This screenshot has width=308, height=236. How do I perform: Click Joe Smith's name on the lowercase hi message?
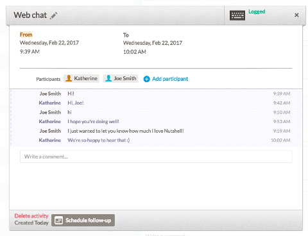coord(50,112)
